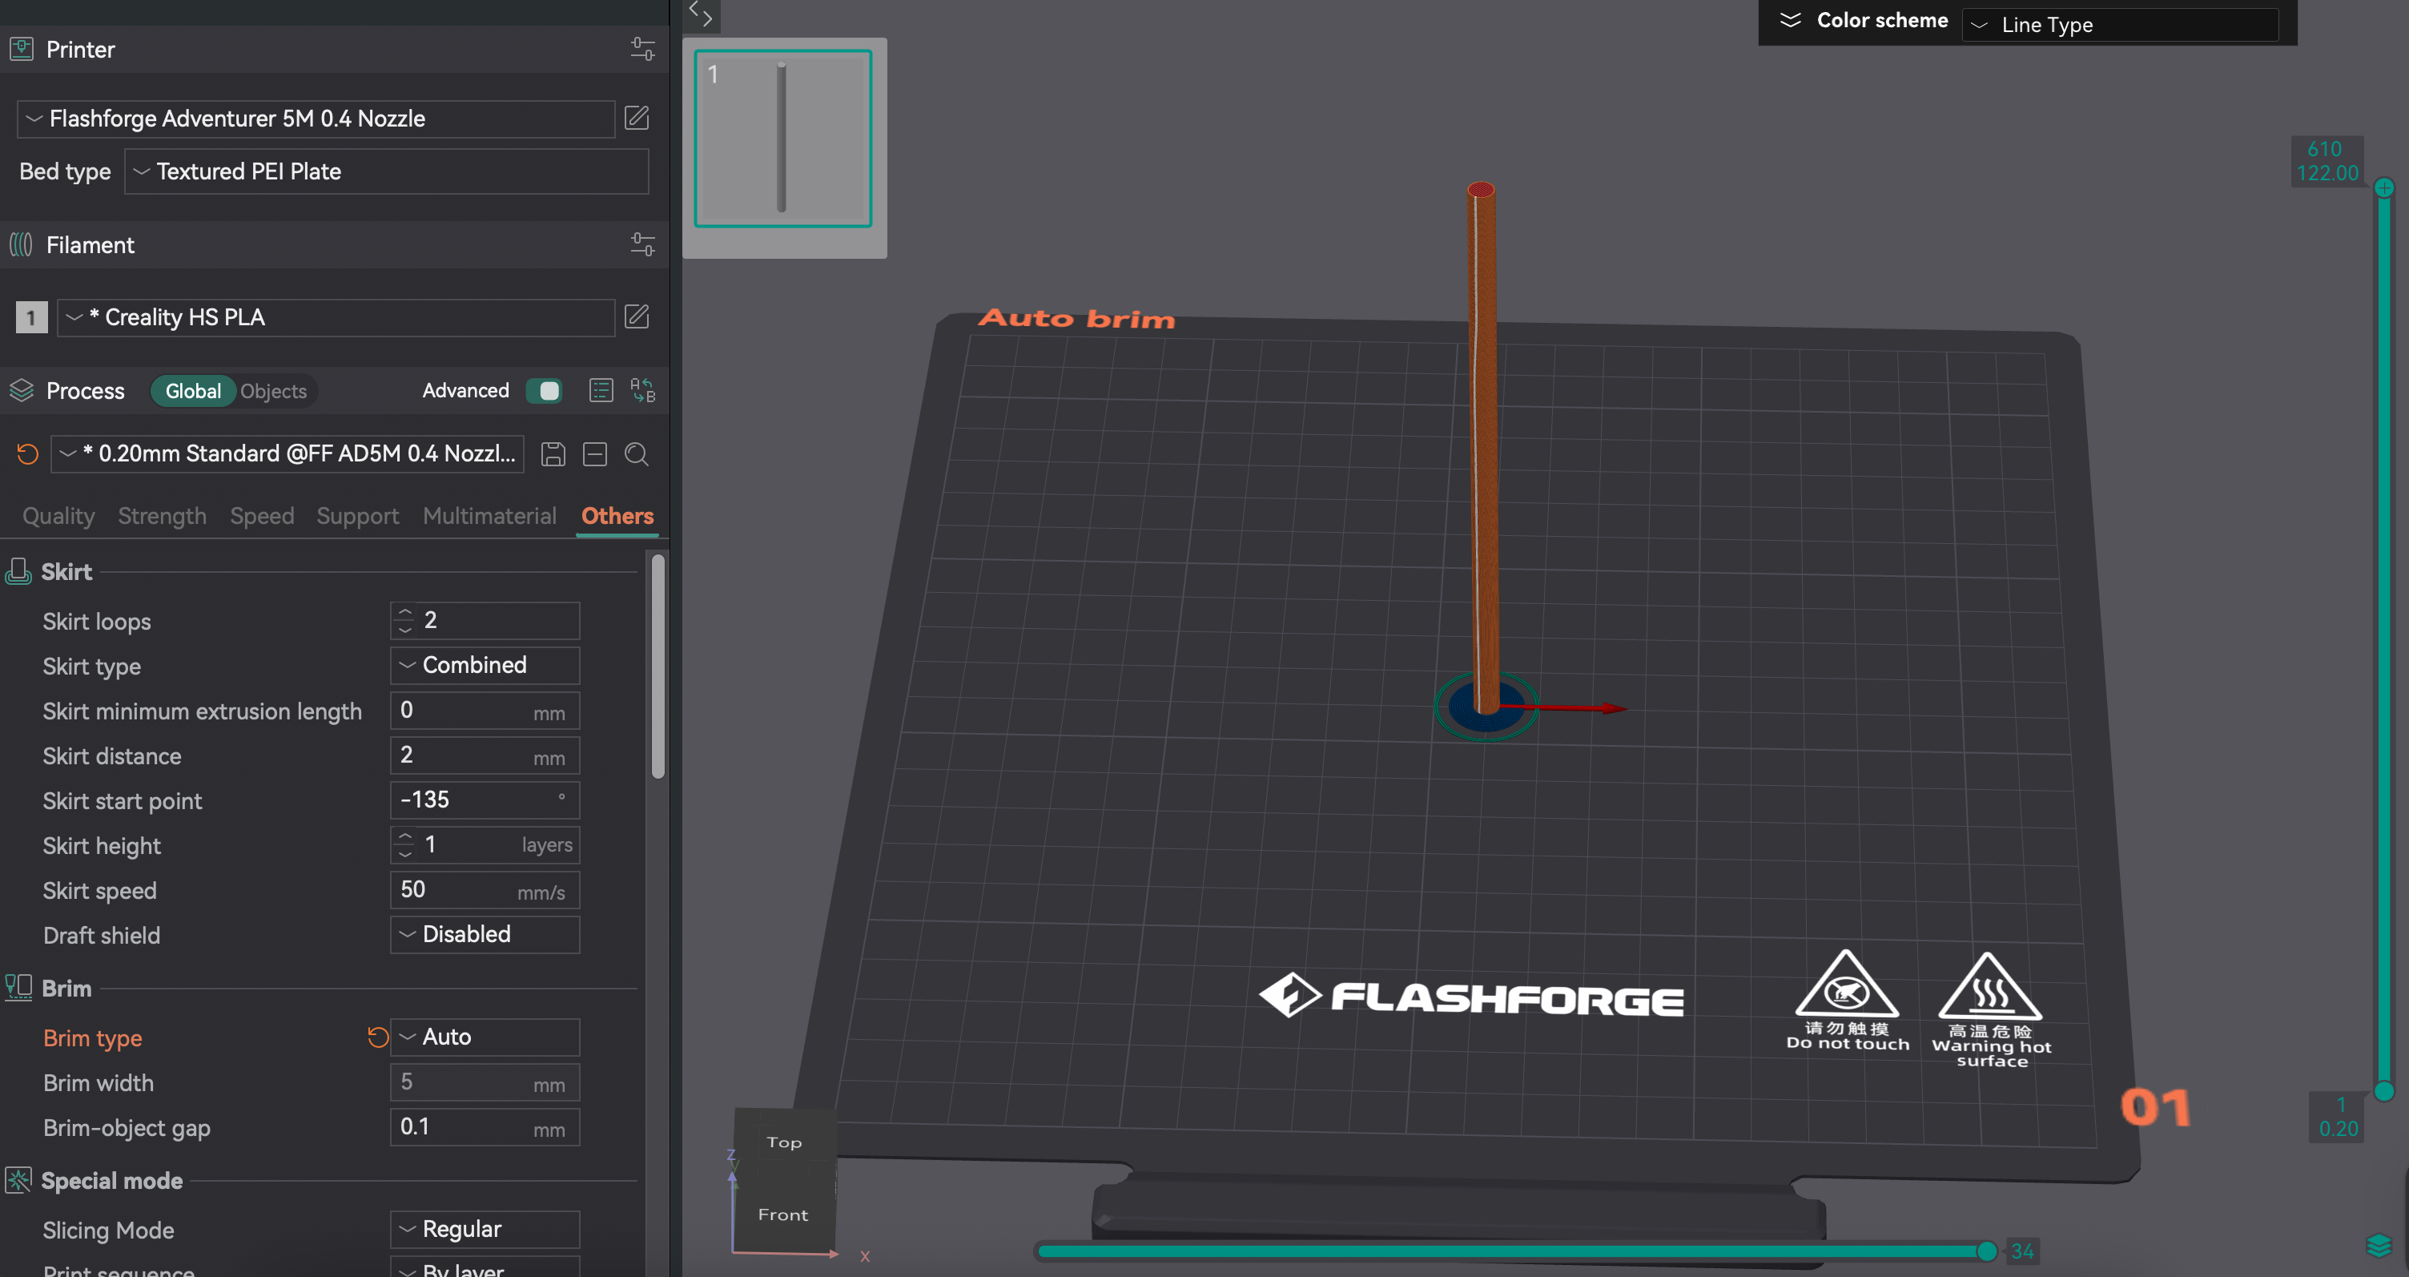Image resolution: width=2409 pixels, height=1277 pixels.
Task: Toggle the Advanced mode switch
Action: [x=543, y=390]
